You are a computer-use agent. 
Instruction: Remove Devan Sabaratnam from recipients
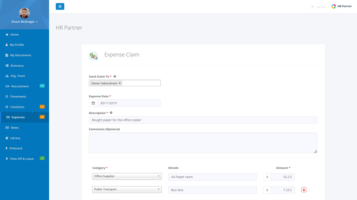[x=120, y=83]
